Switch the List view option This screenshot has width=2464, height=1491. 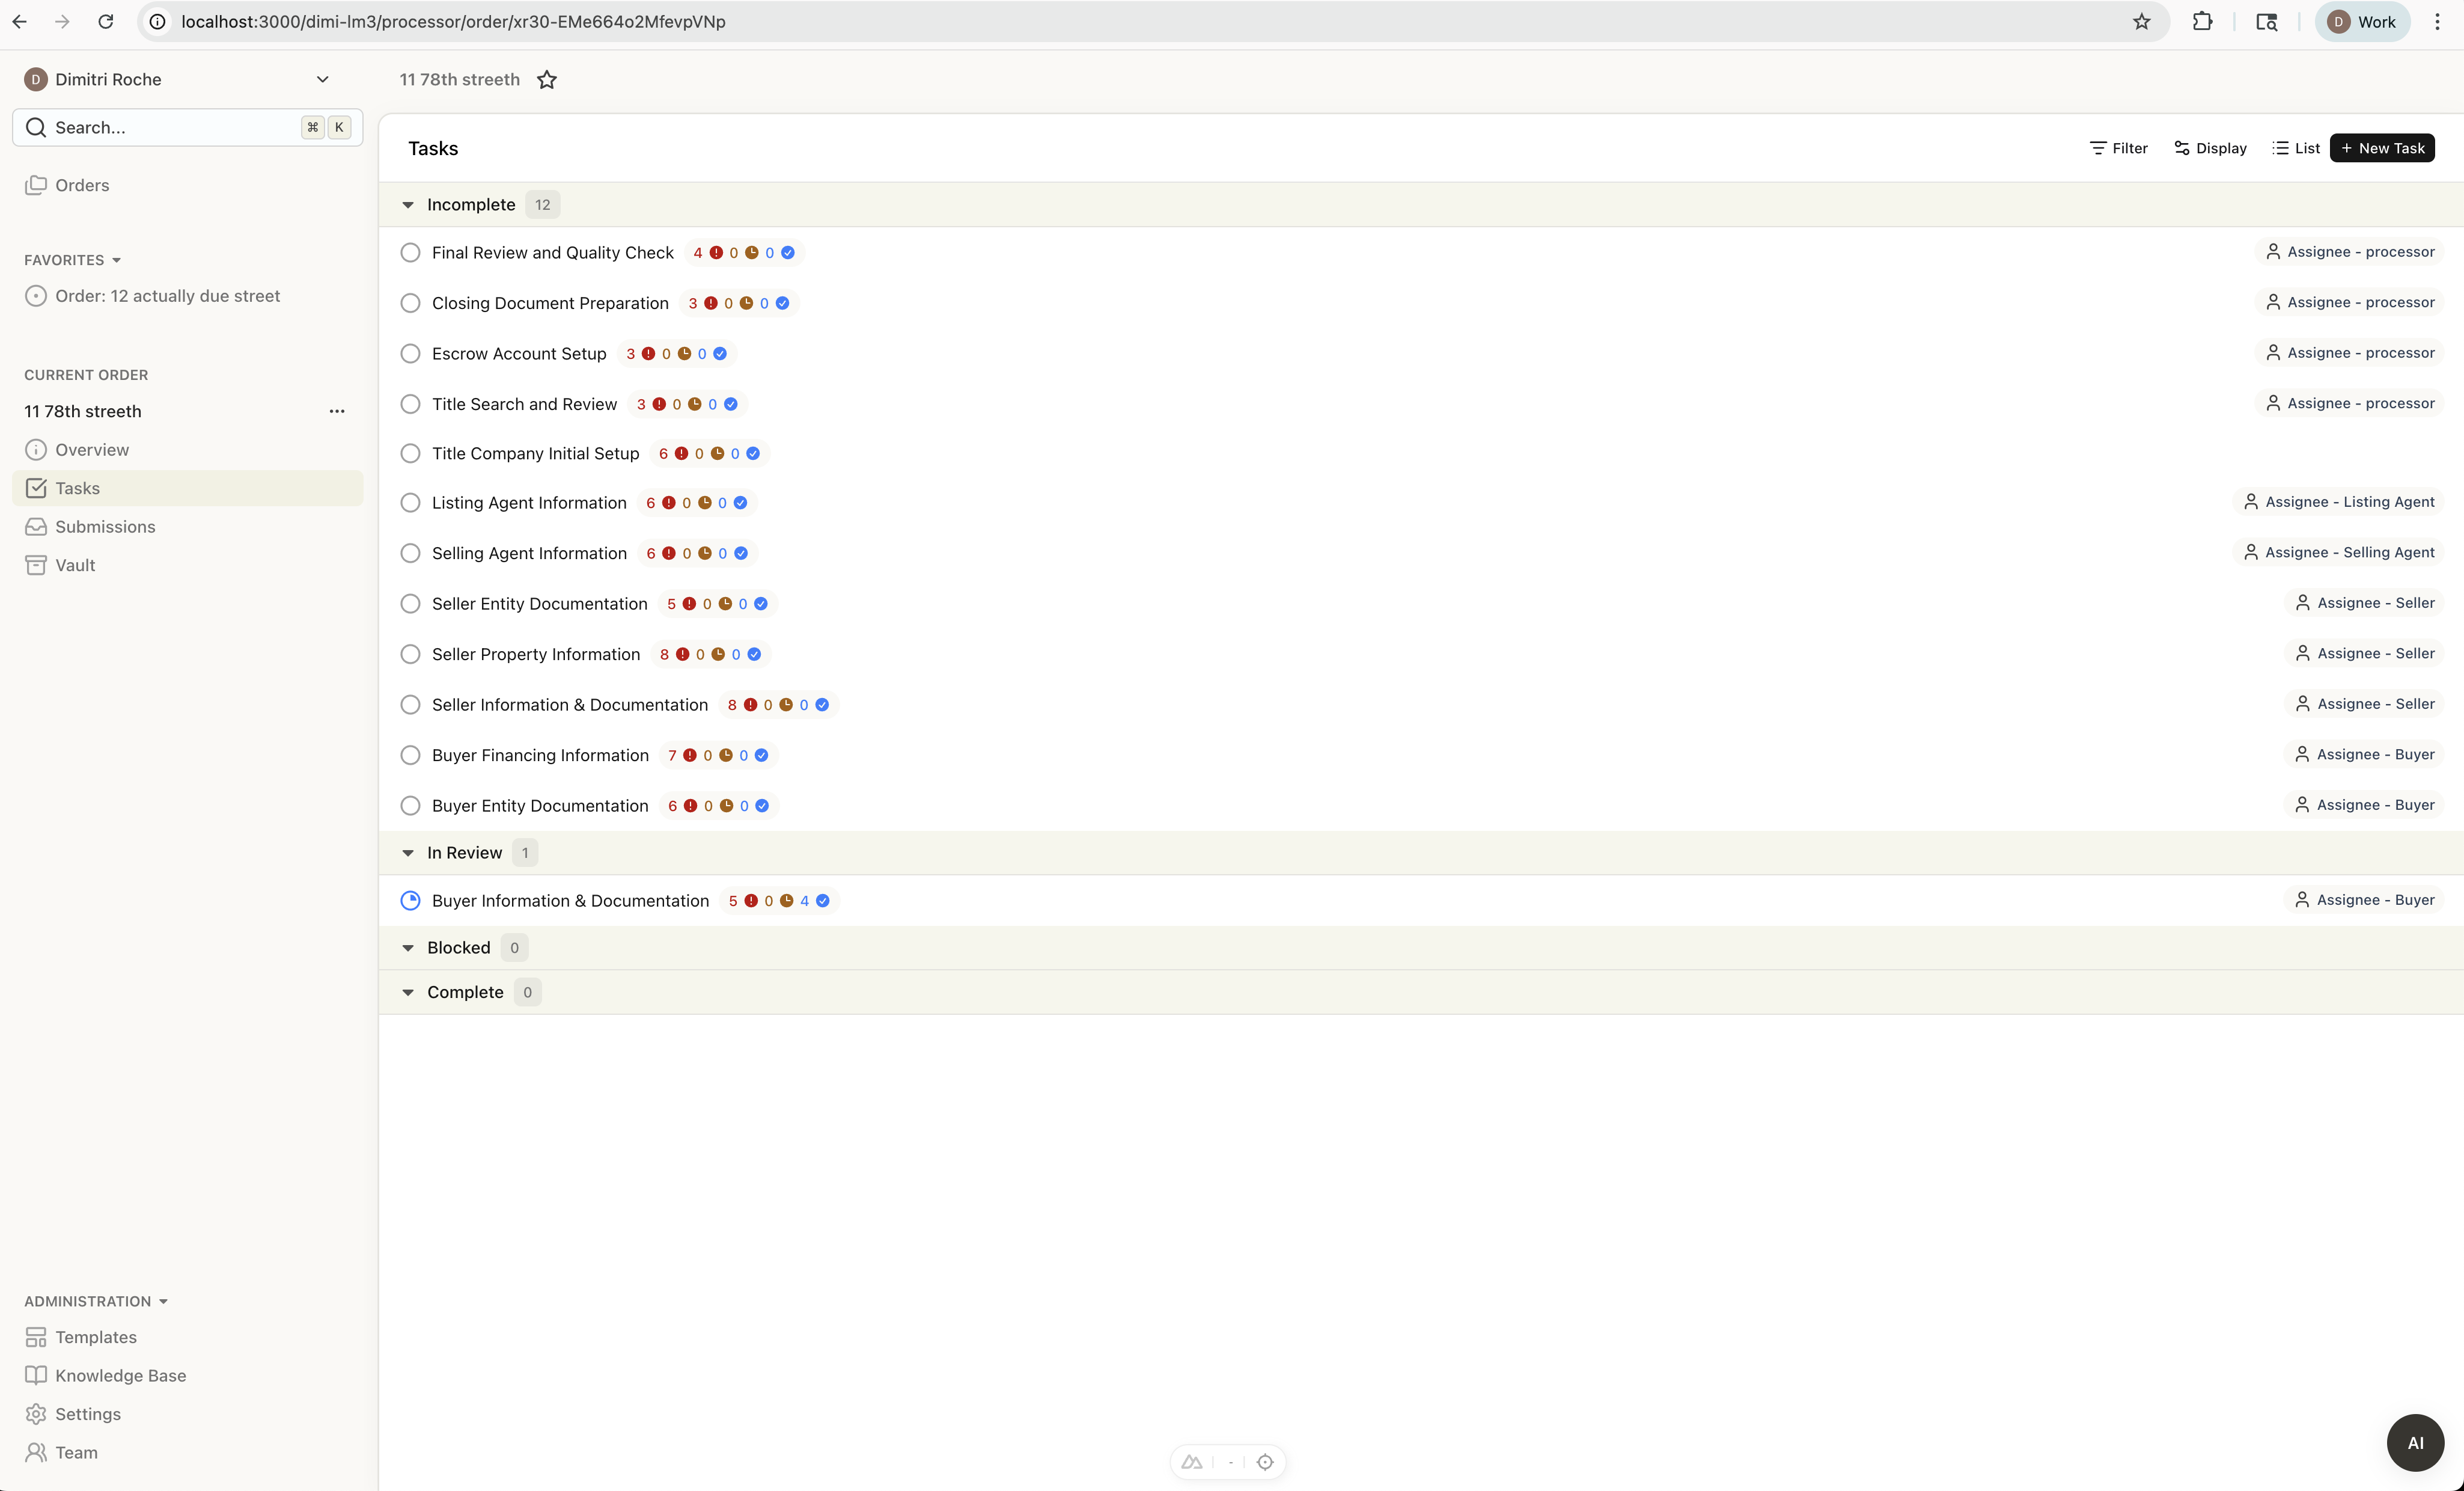click(2296, 148)
